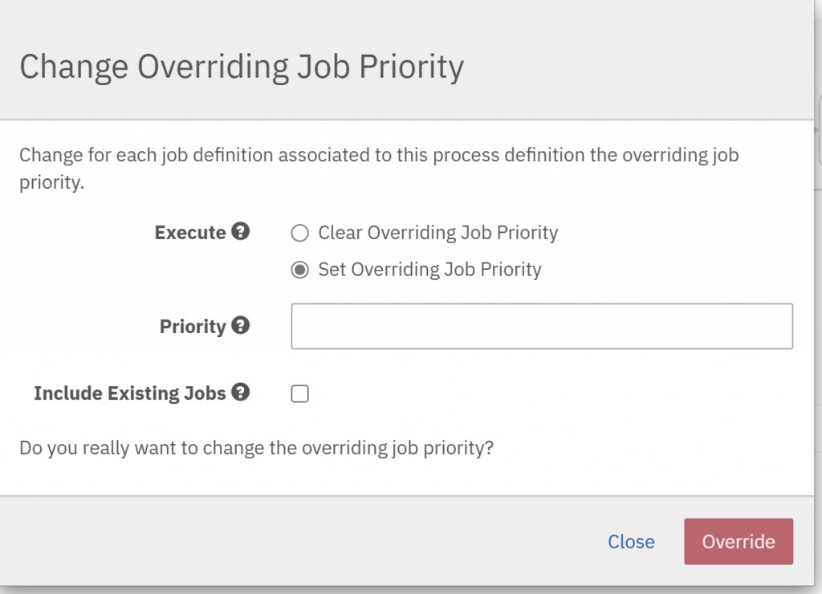Enable the Include Existing Jobs checkbox

[300, 394]
